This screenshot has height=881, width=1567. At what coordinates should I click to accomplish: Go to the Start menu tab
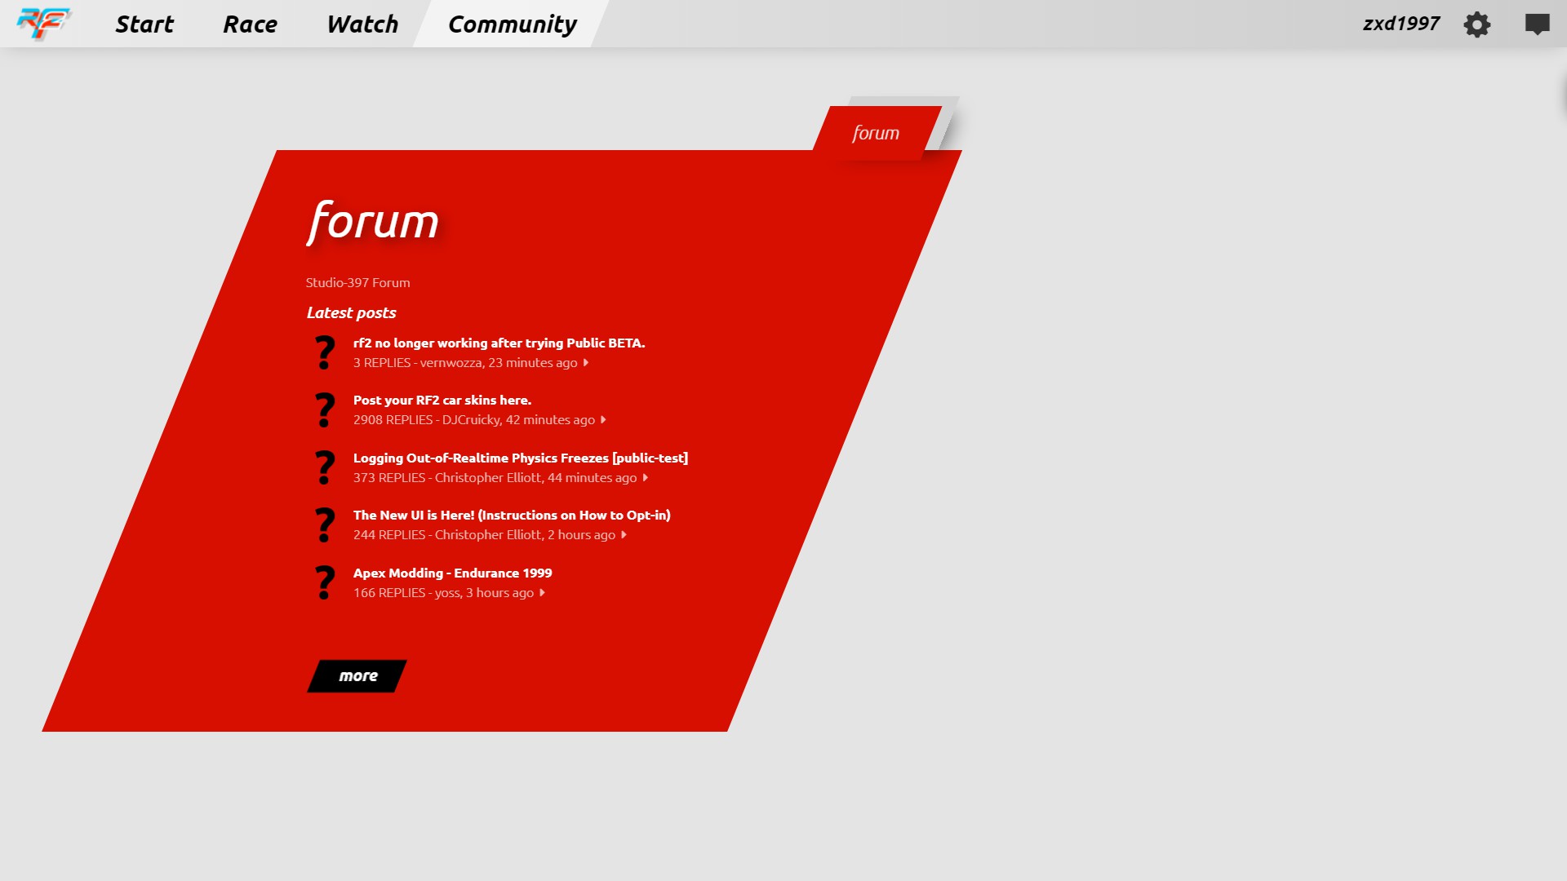pos(144,24)
